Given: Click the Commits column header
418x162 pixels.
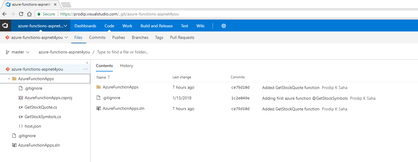Looking at the screenshot, I should click(x=237, y=77).
